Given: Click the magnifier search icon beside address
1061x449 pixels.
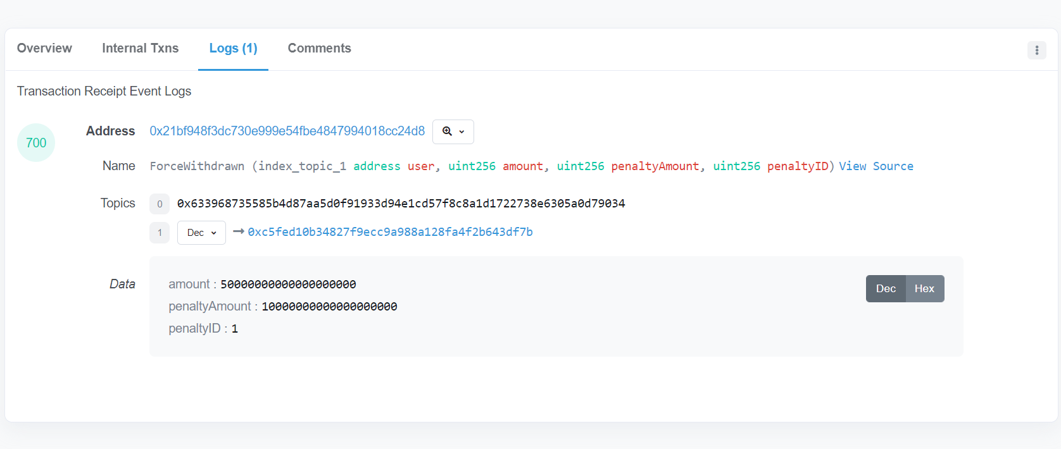Looking at the screenshot, I should point(447,132).
